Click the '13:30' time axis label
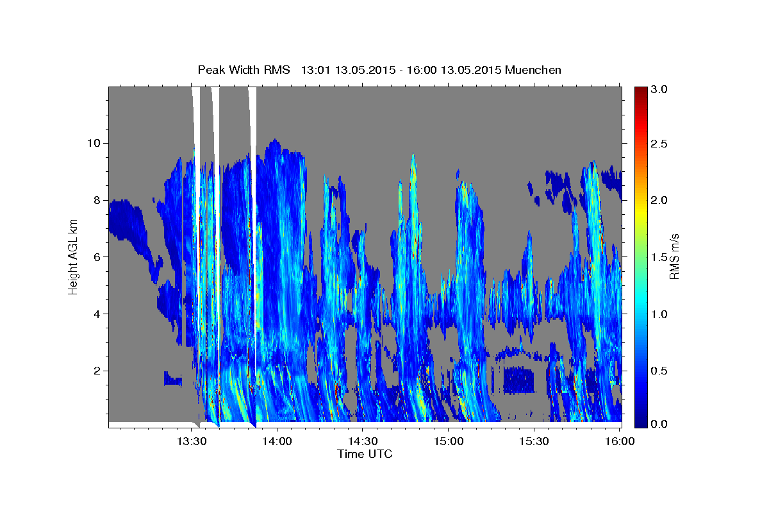Viewport: 769px width, 513px height. click(191, 441)
